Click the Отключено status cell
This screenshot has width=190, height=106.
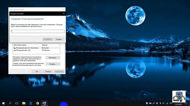[x=46, y=50]
